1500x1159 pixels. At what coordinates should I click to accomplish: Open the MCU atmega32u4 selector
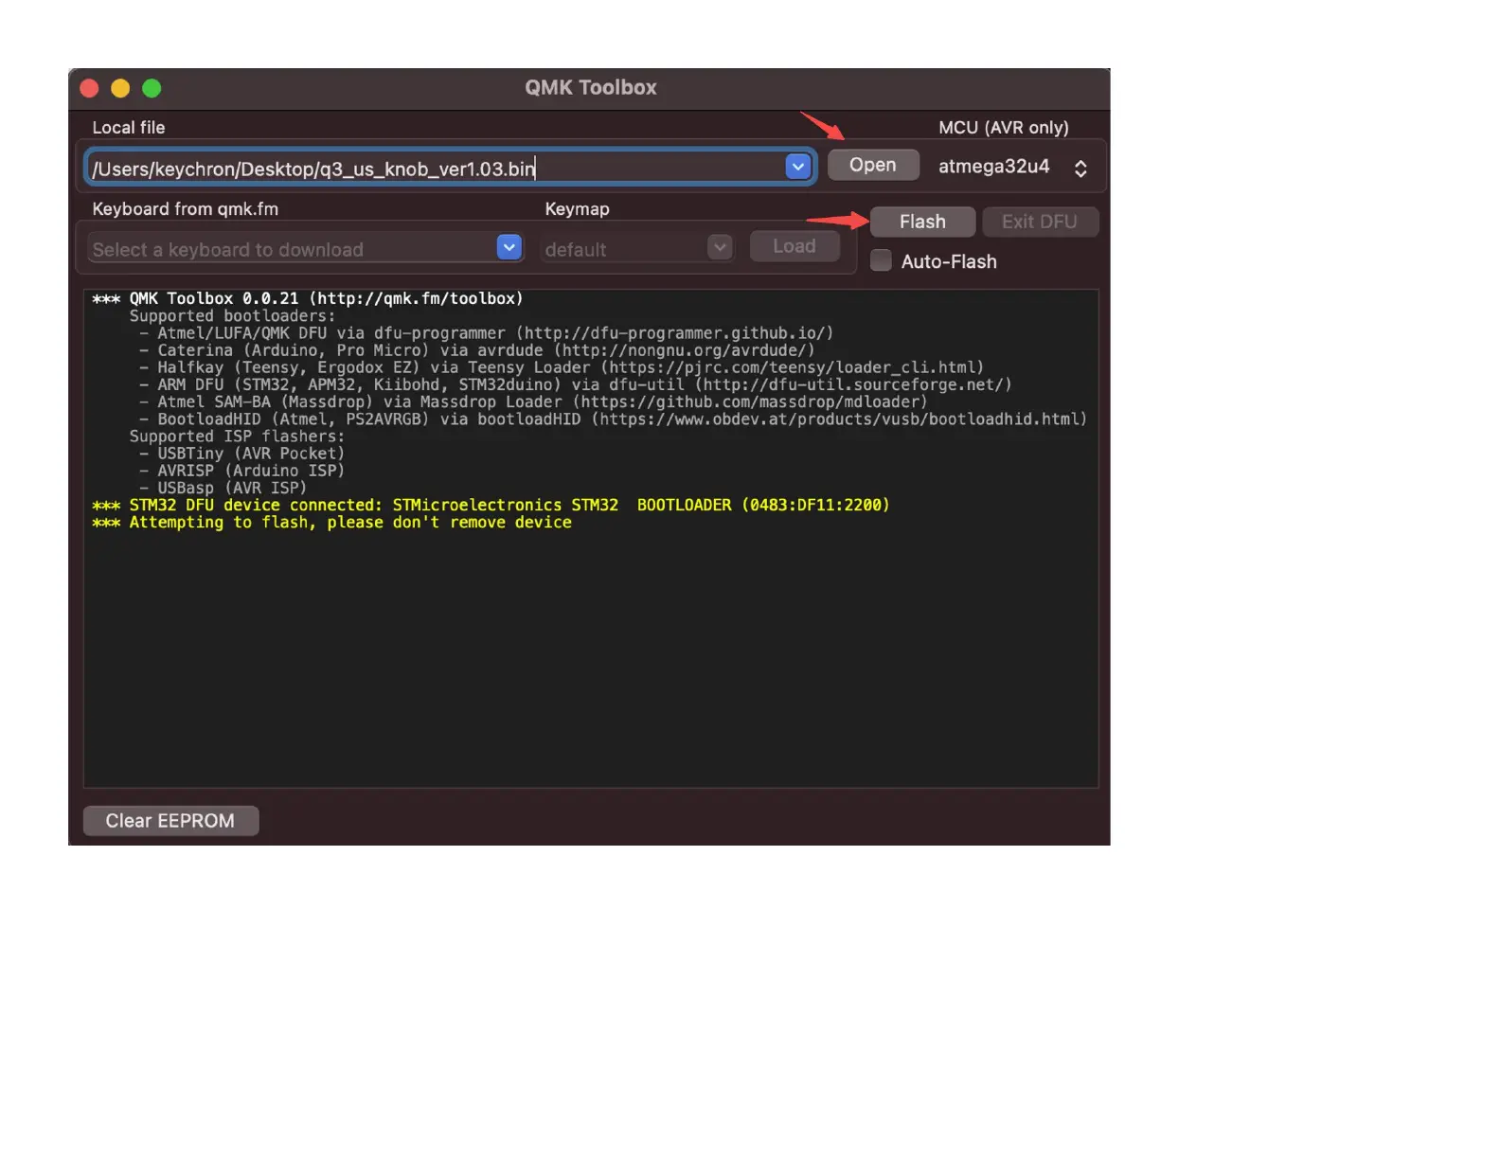pyautogui.click(x=1012, y=167)
